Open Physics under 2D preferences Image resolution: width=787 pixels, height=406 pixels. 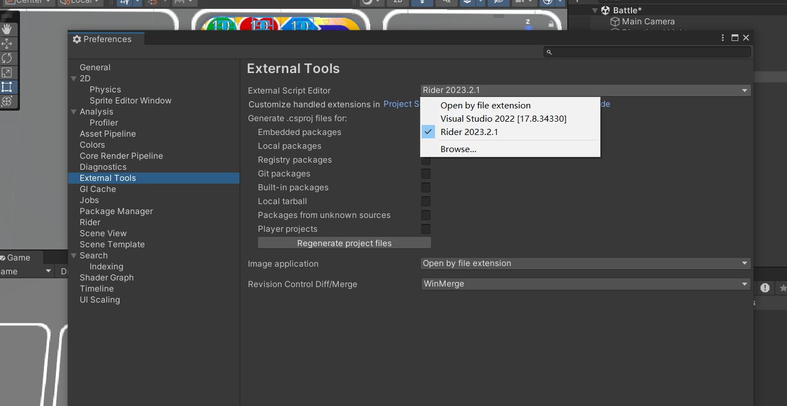[105, 90]
